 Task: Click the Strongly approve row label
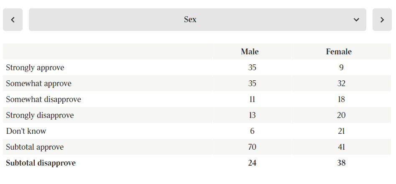point(35,67)
